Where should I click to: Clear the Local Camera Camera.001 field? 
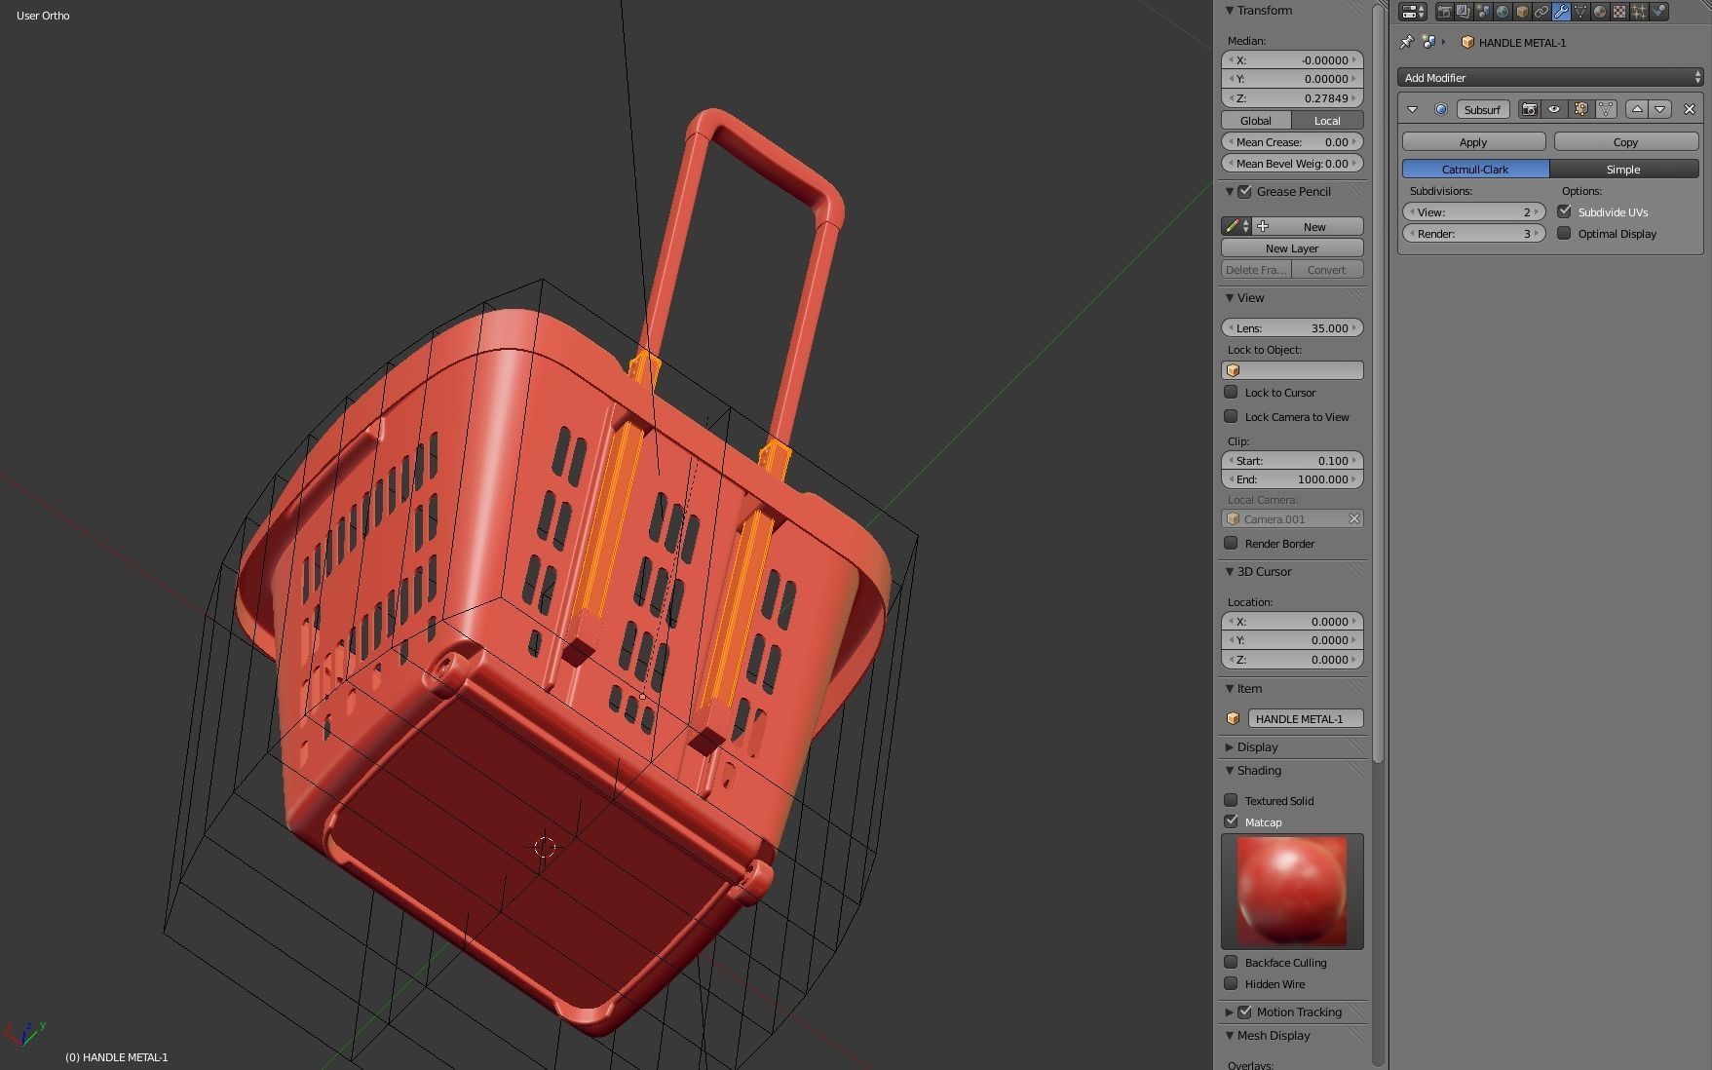tap(1353, 519)
